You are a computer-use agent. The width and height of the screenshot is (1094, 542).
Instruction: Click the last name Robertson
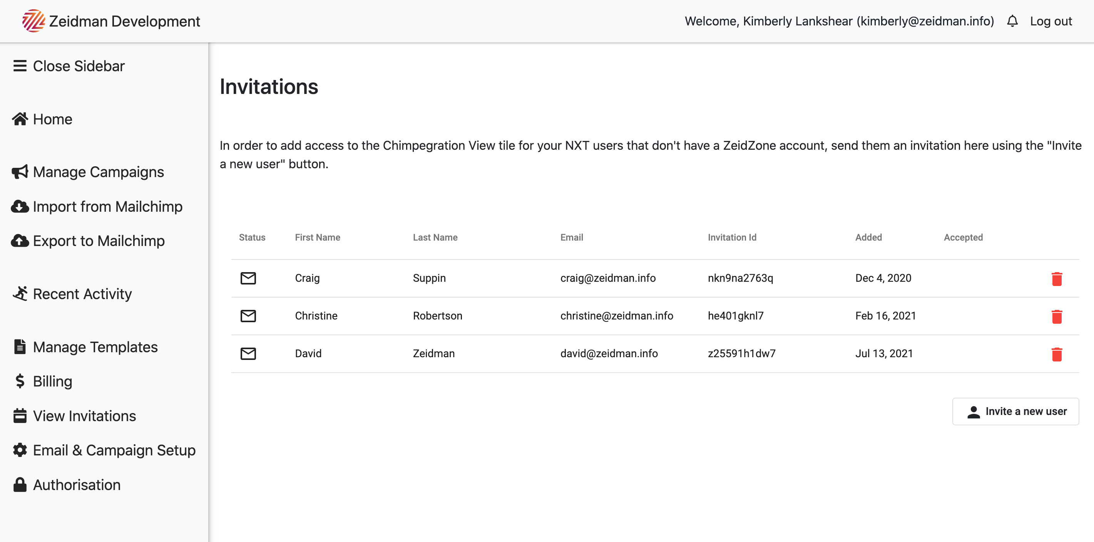pos(437,316)
